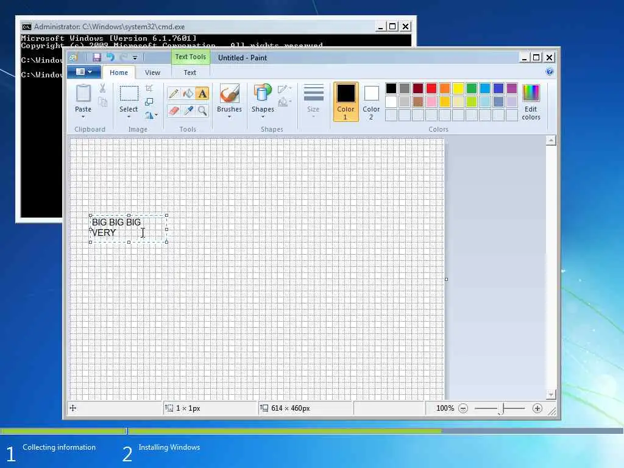Open Customize Quick Access Toolbar dropdown
This screenshot has height=468, width=624.
pyautogui.click(x=135, y=58)
